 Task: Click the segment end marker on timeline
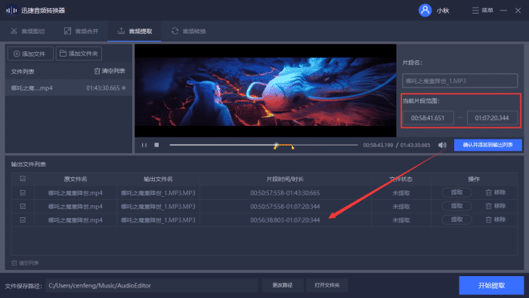pos(292,147)
